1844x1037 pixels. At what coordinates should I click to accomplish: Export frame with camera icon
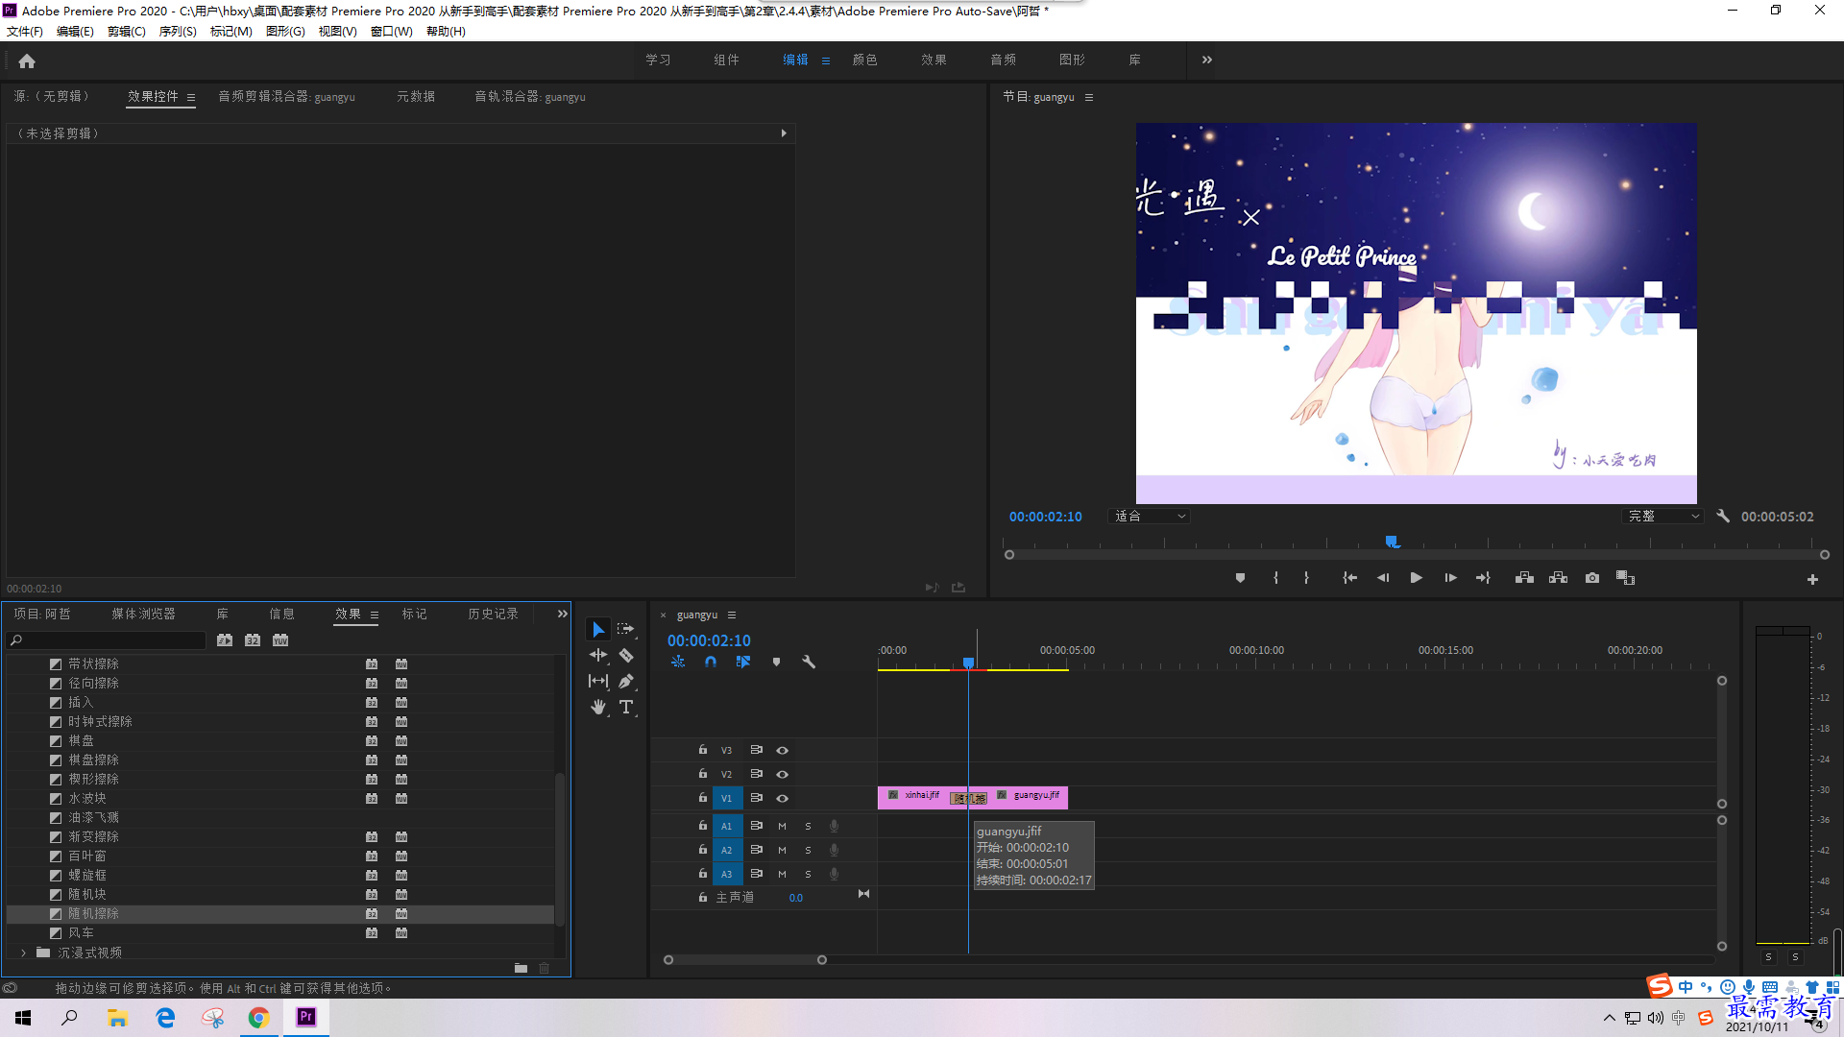pos(1592,578)
